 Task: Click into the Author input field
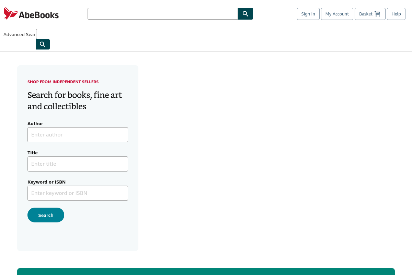(x=78, y=135)
